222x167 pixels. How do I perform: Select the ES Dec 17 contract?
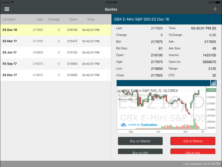[55, 75]
